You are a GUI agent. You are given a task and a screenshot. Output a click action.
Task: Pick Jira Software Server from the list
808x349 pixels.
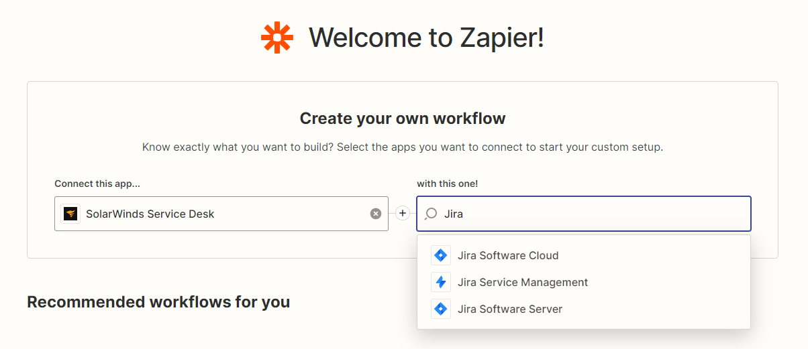pyautogui.click(x=584, y=309)
